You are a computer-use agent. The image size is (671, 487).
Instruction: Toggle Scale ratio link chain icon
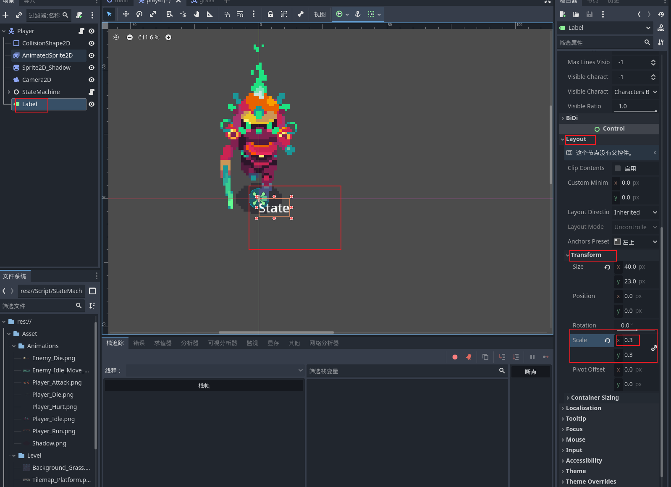click(x=654, y=348)
